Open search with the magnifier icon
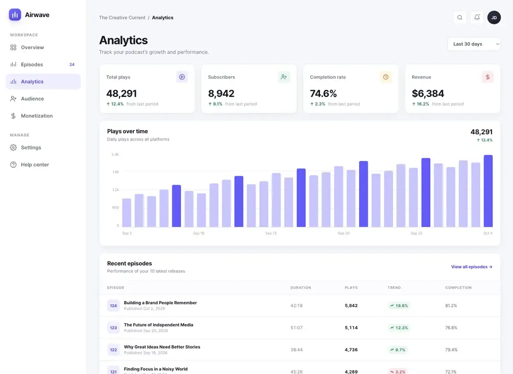 click(x=460, y=18)
